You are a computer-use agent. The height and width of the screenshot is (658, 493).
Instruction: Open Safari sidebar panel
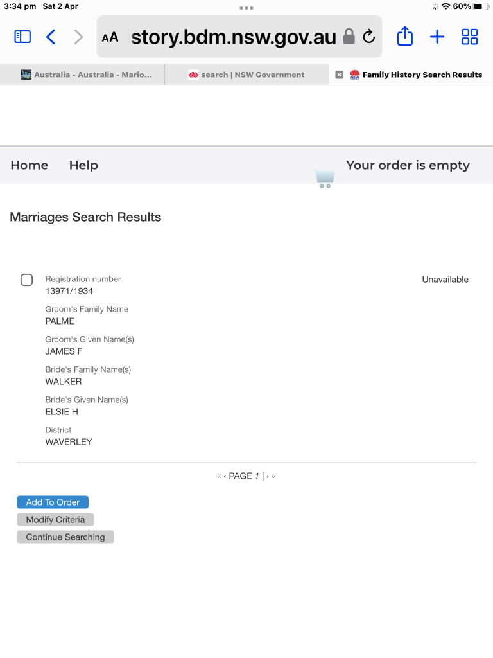tap(22, 37)
